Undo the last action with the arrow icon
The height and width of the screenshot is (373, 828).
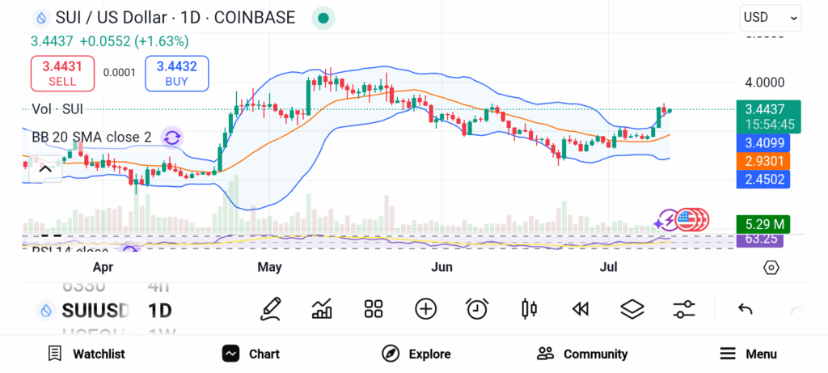pos(745,309)
